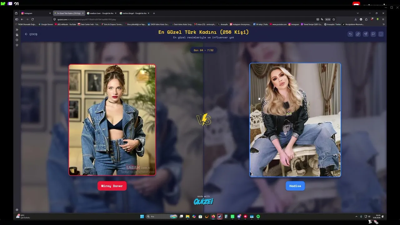Viewport: 400px width, 225px height.
Task: Open a new browser tab
Action: coord(154,13)
